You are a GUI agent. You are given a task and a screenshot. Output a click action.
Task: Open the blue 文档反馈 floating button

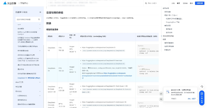click(x=202, y=98)
